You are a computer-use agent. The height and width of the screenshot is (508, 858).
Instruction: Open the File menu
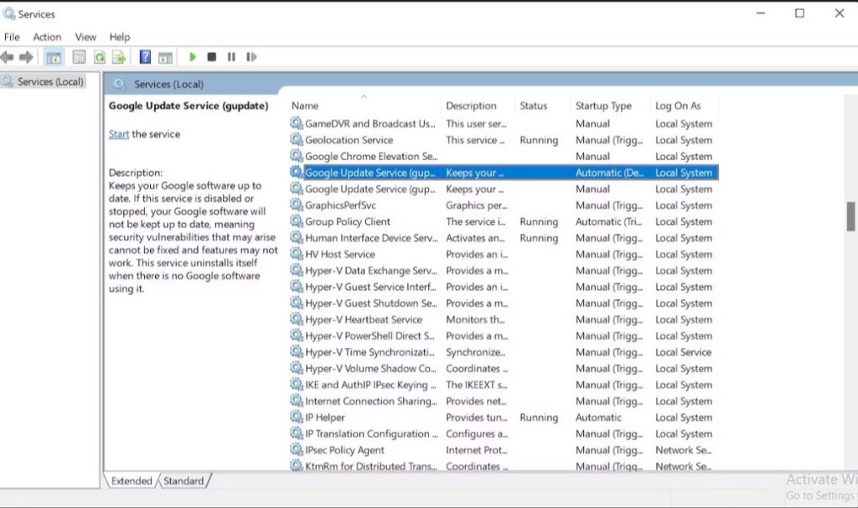[x=12, y=37]
